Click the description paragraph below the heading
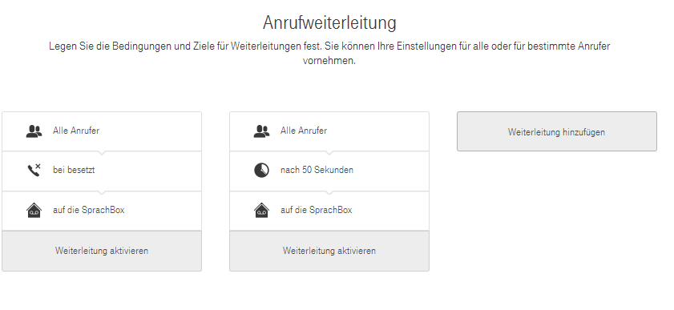Screen dimensions: 674x310 tap(329, 53)
